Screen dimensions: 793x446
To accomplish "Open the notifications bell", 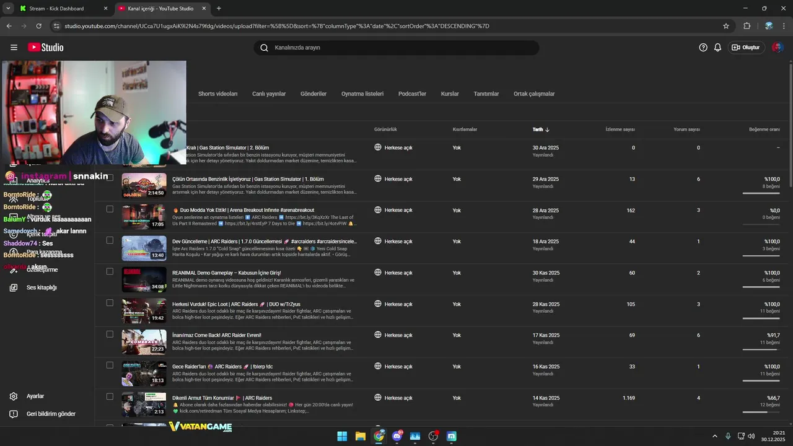I will coord(717,47).
